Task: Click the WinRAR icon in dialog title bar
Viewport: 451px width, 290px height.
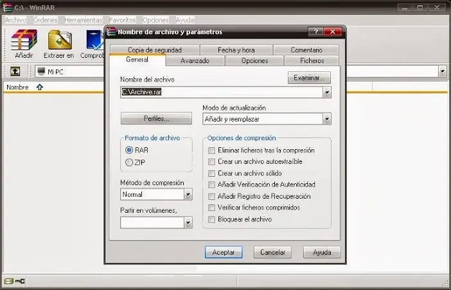Action: pos(111,32)
